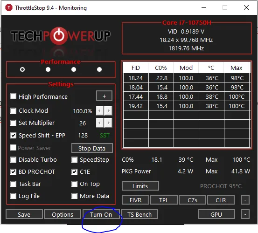Uncheck the C1E option
Screen dimensions: 258x233
pyautogui.click(x=75, y=171)
